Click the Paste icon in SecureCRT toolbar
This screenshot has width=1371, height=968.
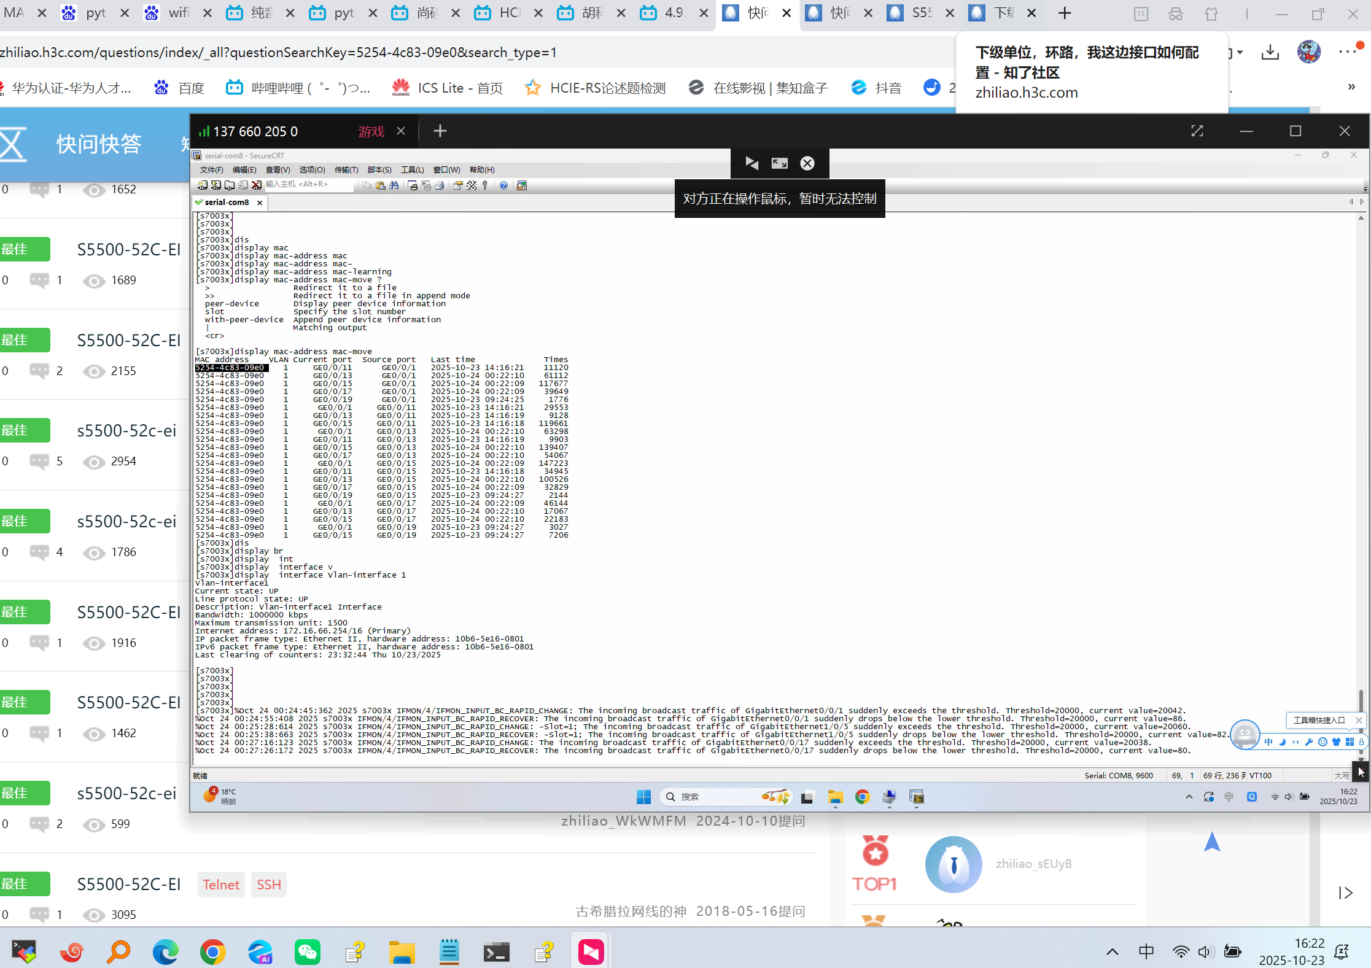coord(381,185)
